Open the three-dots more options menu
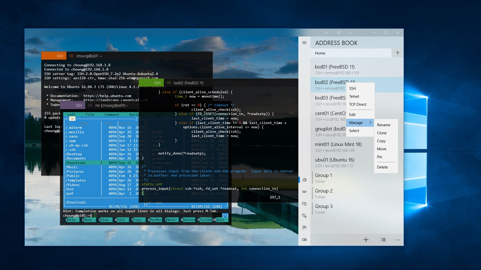This screenshot has height=270, width=481. (x=397, y=240)
